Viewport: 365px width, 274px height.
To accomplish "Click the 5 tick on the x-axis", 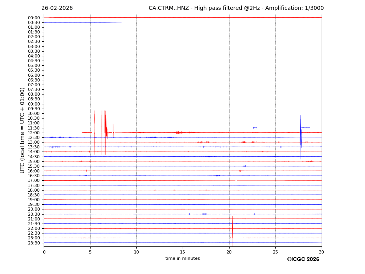I will click(90, 252).
